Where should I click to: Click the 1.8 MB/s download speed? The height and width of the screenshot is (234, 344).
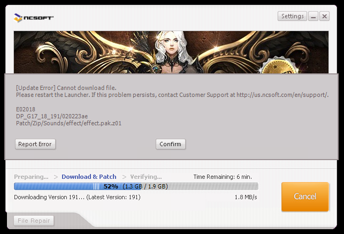pos(246,197)
